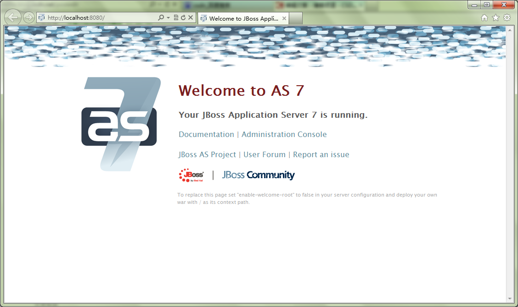Open the address bar autocomplete dropdown arrow
This screenshot has height=307, width=518.
click(x=168, y=17)
